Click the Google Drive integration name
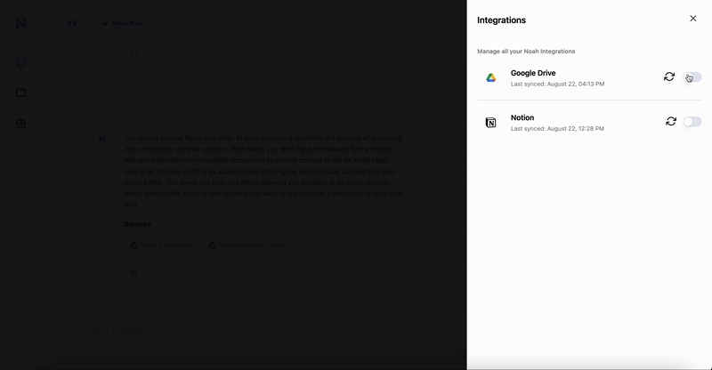 (533, 73)
